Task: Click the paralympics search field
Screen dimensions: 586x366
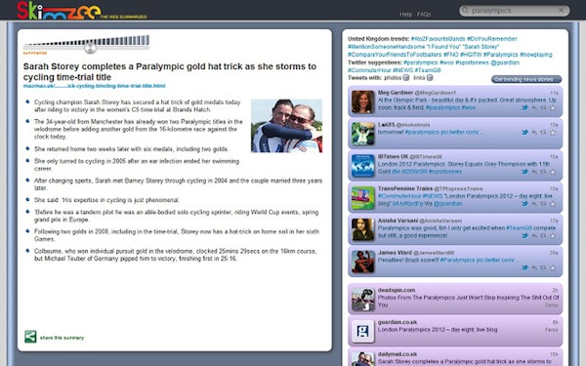Action: (x=515, y=11)
